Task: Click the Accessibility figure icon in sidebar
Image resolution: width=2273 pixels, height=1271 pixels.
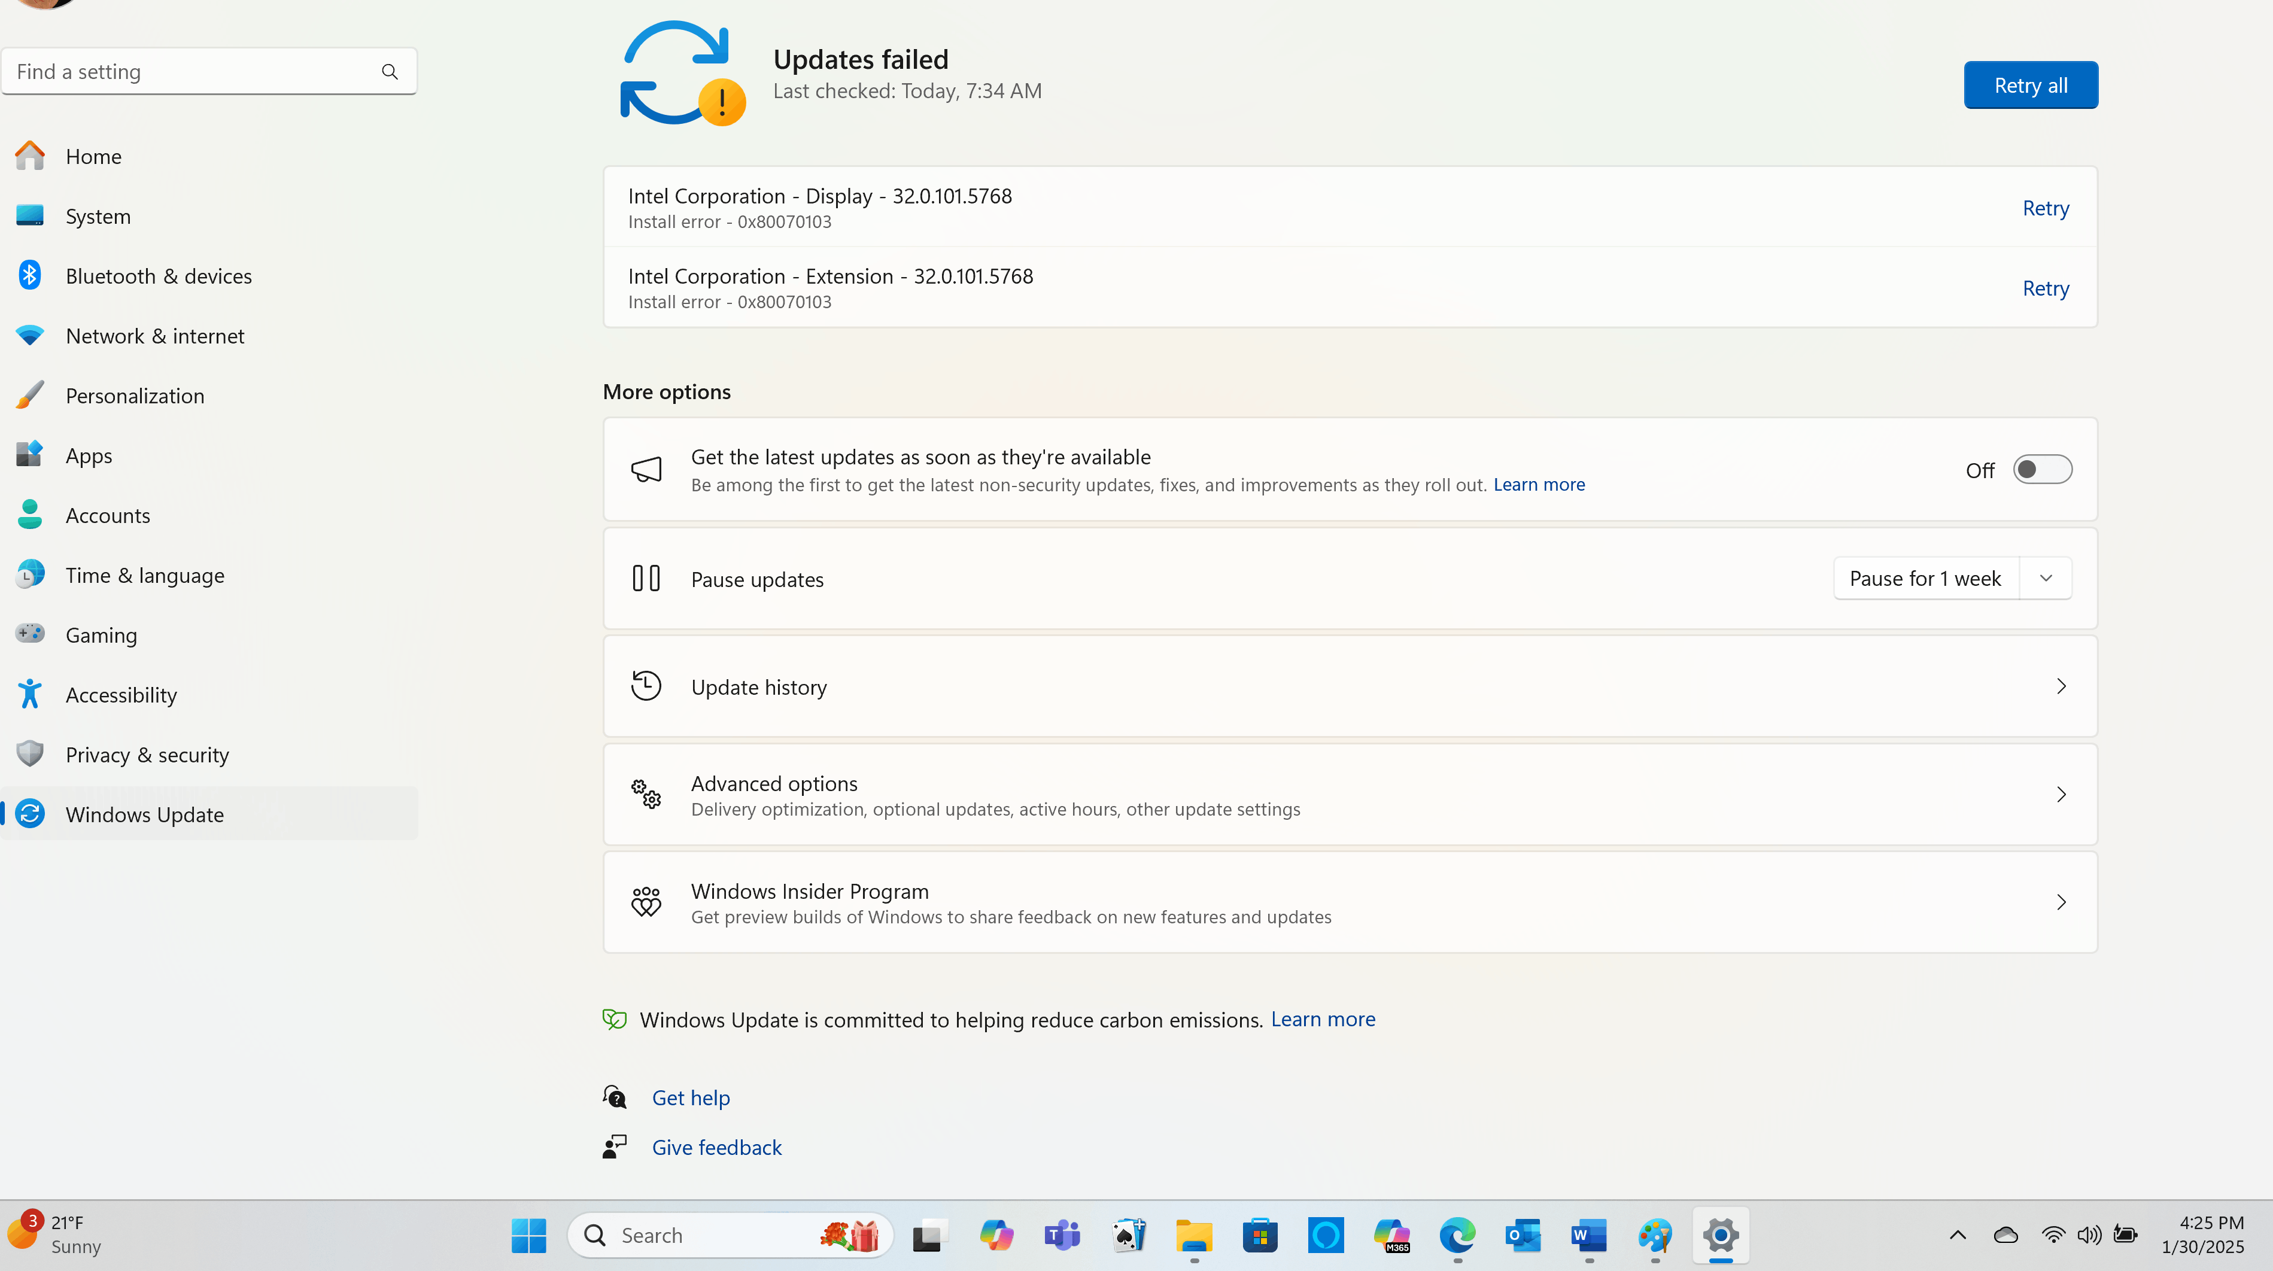Action: 30,694
